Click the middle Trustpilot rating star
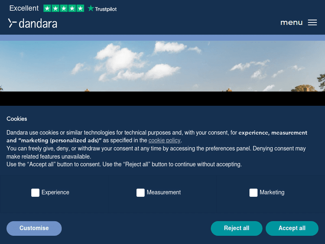The image size is (325, 244). [x=64, y=8]
